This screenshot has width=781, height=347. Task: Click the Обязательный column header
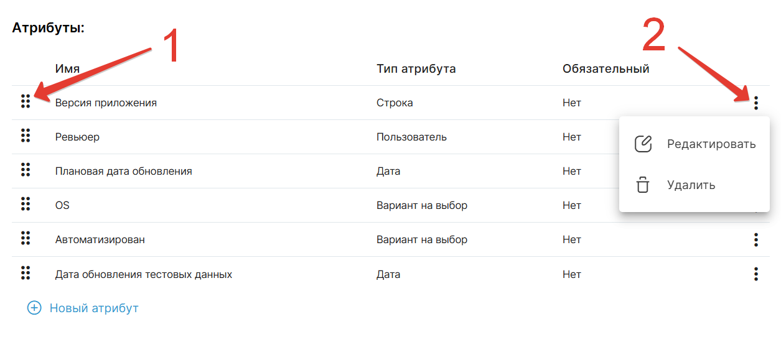[x=606, y=68]
